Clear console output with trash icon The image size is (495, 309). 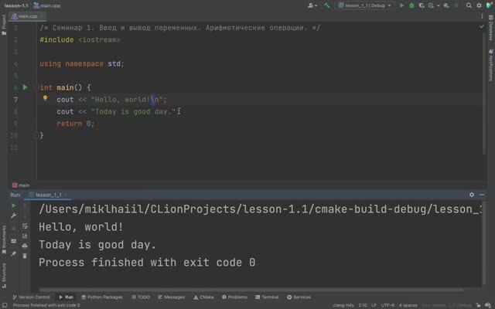pyautogui.click(x=25, y=256)
